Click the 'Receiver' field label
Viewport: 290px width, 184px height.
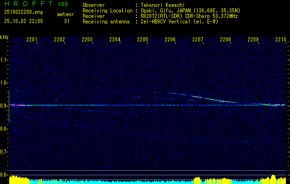(x=94, y=16)
